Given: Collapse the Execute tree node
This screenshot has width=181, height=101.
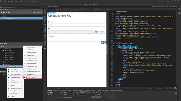Looking at the screenshot, I should 1,62.
